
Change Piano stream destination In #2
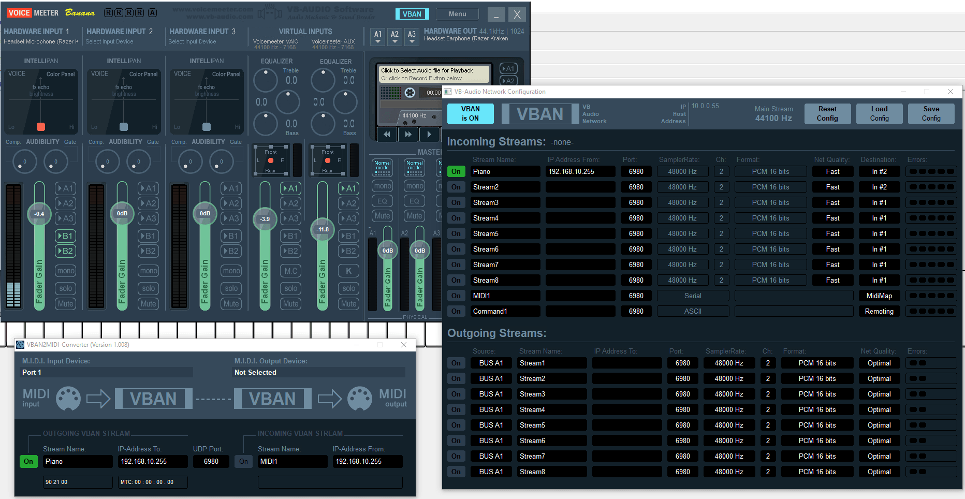pyautogui.click(x=879, y=171)
